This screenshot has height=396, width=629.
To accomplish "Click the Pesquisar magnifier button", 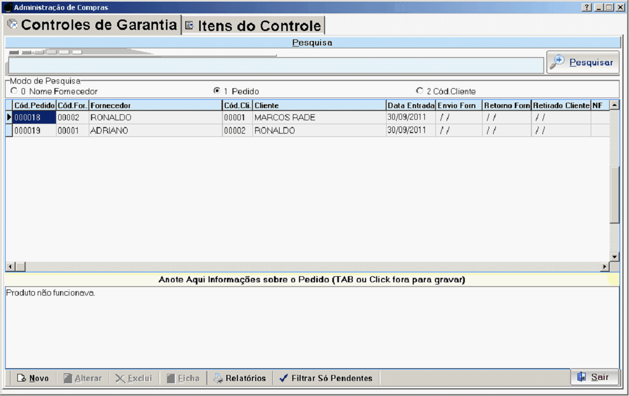I will [583, 63].
